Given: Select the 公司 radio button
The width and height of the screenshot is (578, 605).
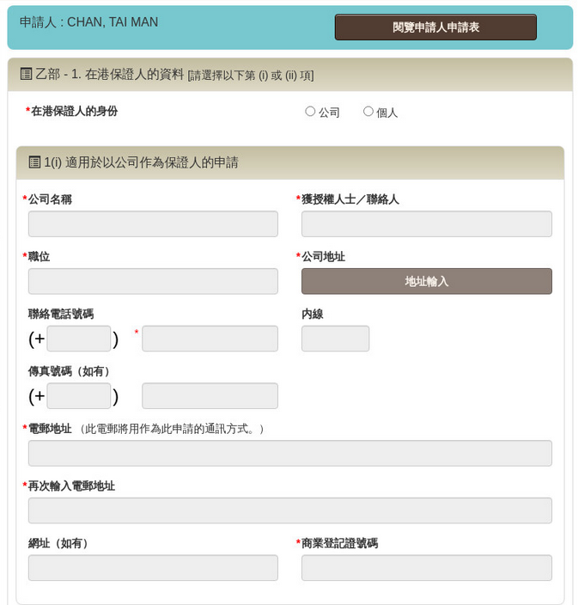Looking at the screenshot, I should [x=310, y=112].
